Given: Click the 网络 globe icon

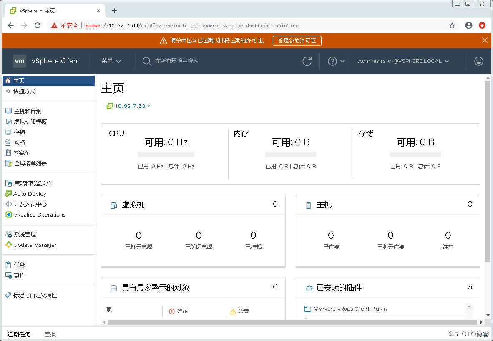Looking at the screenshot, I should 8,142.
